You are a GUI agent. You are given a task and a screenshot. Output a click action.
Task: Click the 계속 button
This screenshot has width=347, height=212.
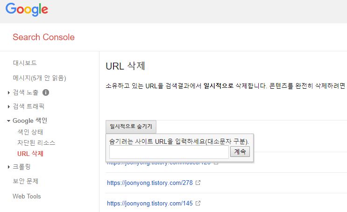240,152
